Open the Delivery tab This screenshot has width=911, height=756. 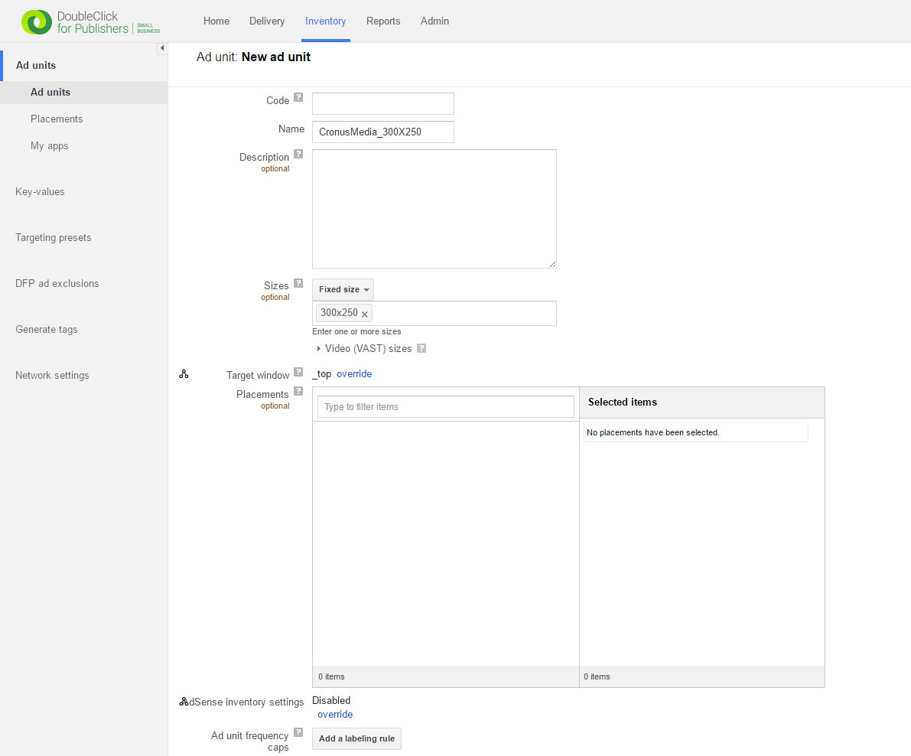point(267,21)
